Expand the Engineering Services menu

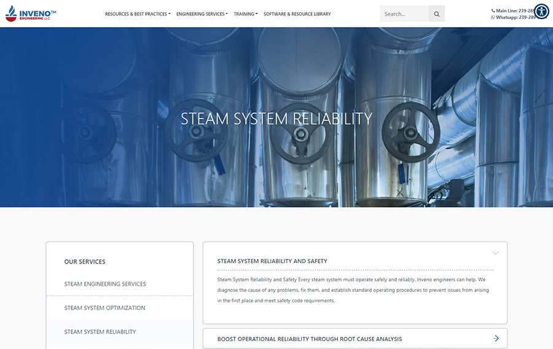[x=202, y=14]
